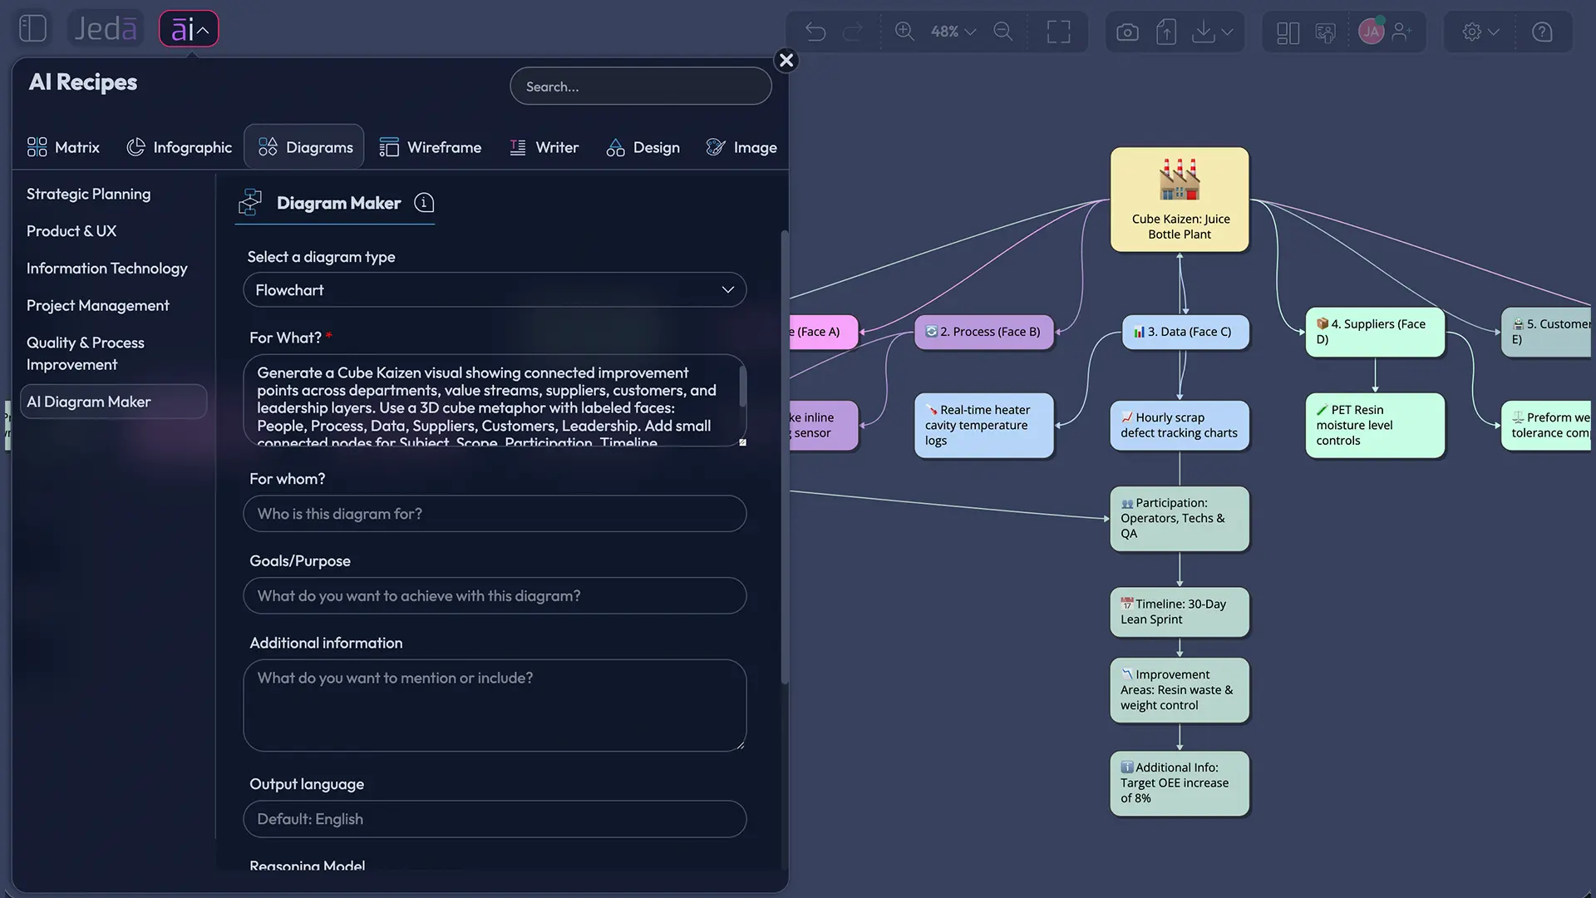Image resolution: width=1596 pixels, height=898 pixels.
Task: Zoom in with the magnifier plus icon
Action: point(904,32)
